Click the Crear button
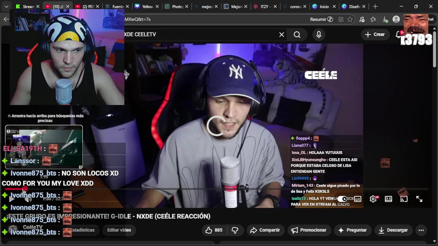This screenshot has height=246, width=438. coord(375,35)
